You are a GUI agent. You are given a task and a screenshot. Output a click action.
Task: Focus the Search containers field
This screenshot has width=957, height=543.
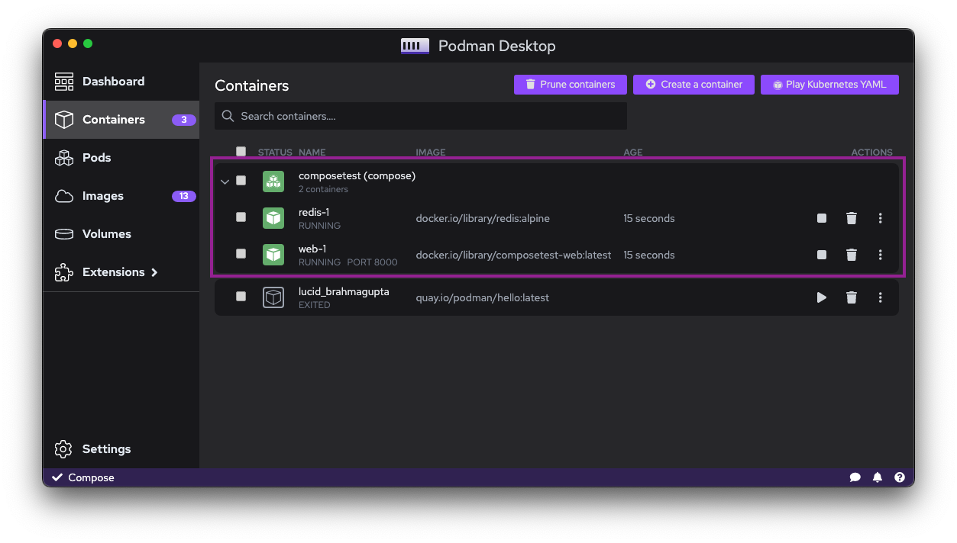421,116
